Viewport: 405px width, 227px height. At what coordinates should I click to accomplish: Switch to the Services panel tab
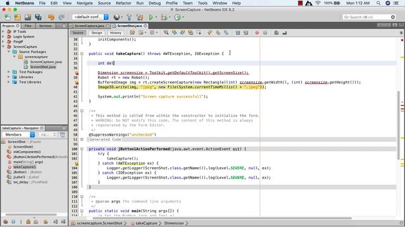tap(45, 26)
